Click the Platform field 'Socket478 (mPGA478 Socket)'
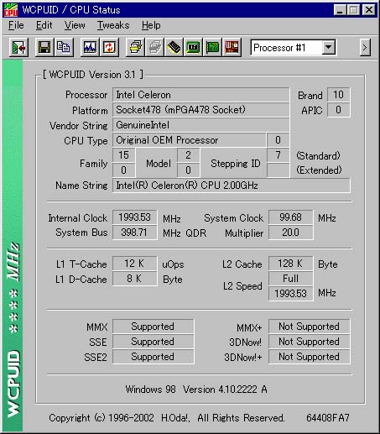The height and width of the screenshot is (434, 380). click(x=200, y=110)
